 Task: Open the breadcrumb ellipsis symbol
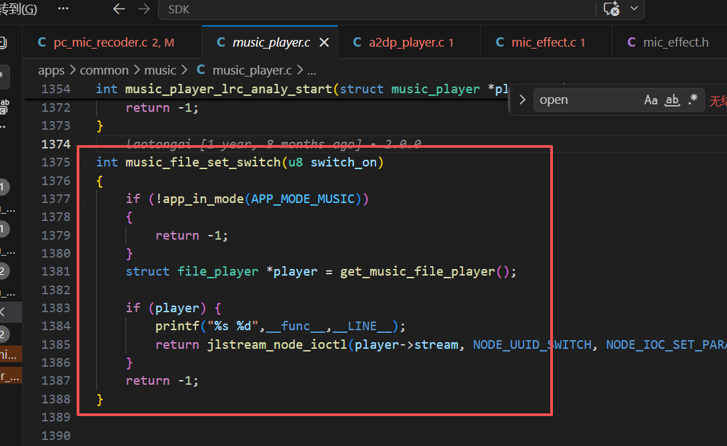pos(311,71)
